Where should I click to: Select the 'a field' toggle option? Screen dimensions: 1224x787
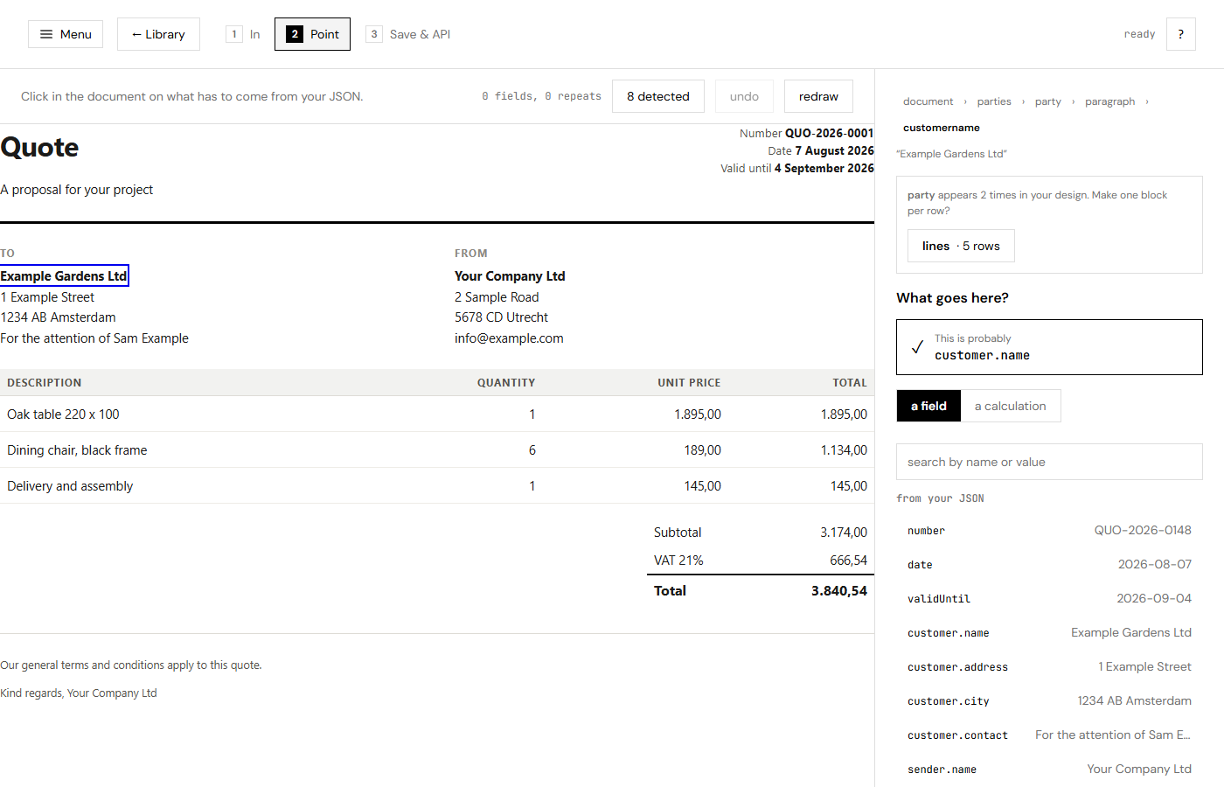point(928,406)
